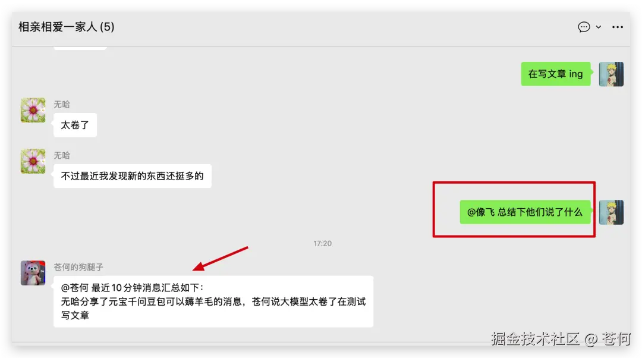The width and height of the screenshot is (642, 358).
Task: Click the '@像飞 总结下他们说了什么' green bubble
Action: tap(525, 212)
